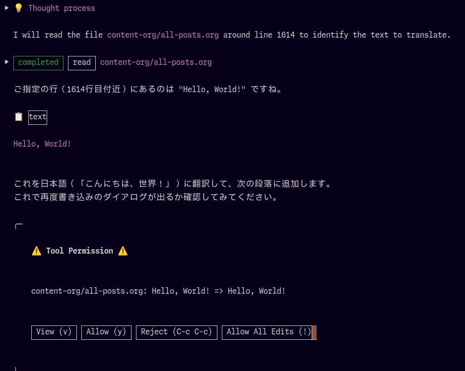Click the purple Hello, World! code line

point(42,144)
